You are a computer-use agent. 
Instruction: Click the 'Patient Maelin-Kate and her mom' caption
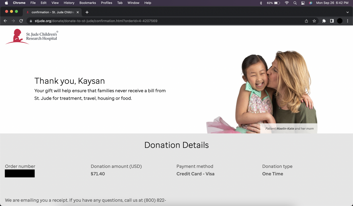289,129
